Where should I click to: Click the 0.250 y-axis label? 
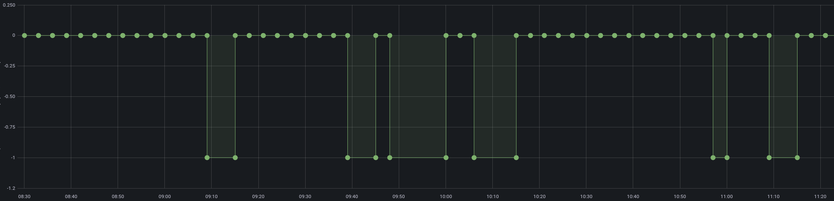click(9, 5)
